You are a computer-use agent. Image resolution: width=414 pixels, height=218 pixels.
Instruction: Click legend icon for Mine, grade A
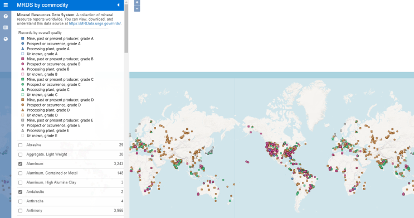(23, 38)
